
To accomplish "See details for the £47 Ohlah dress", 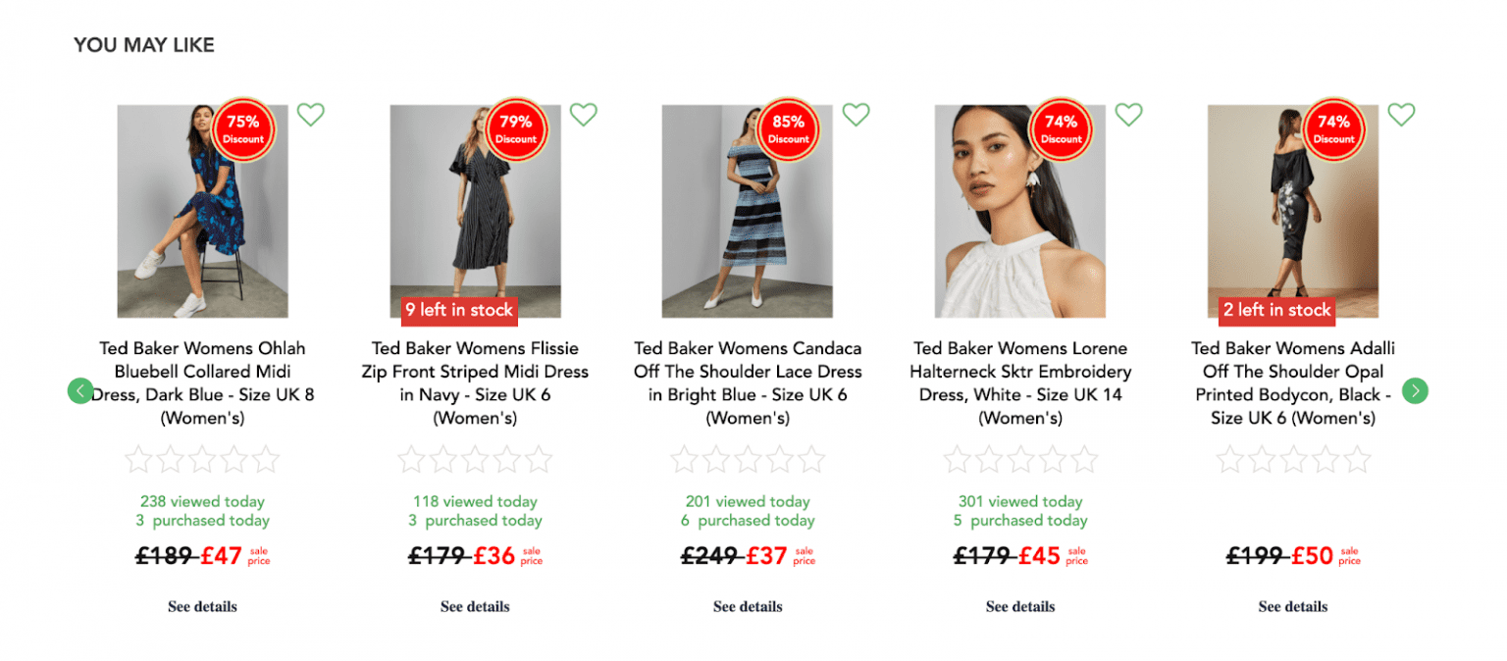I will (202, 607).
